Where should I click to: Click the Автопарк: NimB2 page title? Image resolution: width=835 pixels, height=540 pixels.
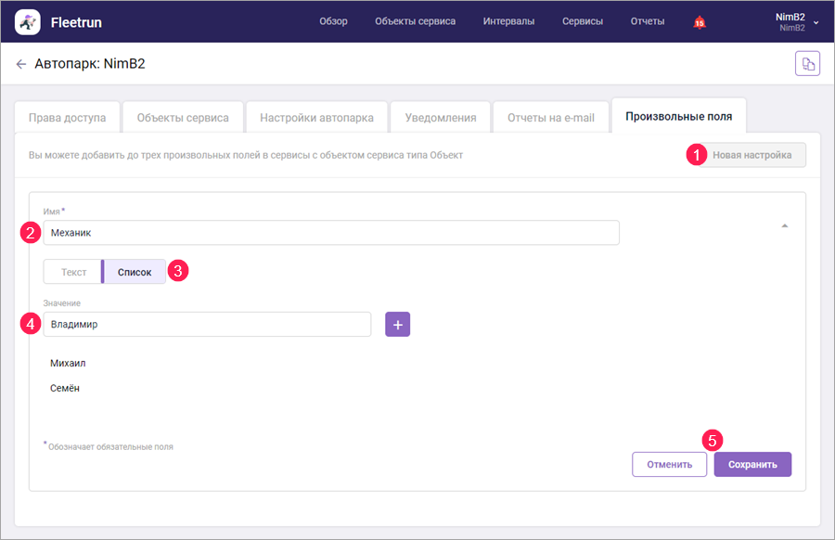(90, 63)
